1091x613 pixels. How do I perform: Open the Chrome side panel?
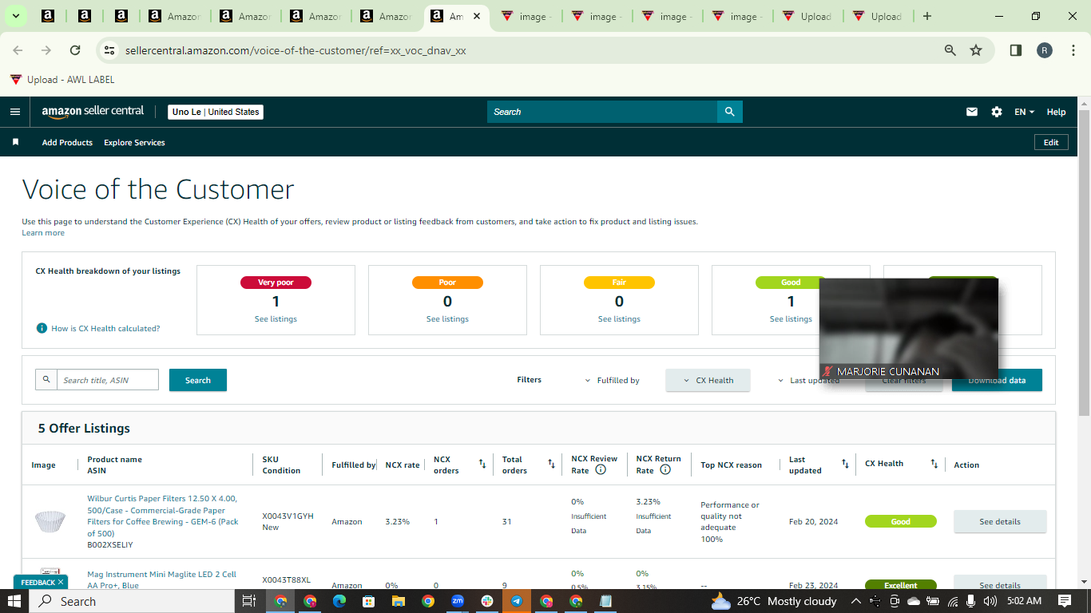point(1016,50)
